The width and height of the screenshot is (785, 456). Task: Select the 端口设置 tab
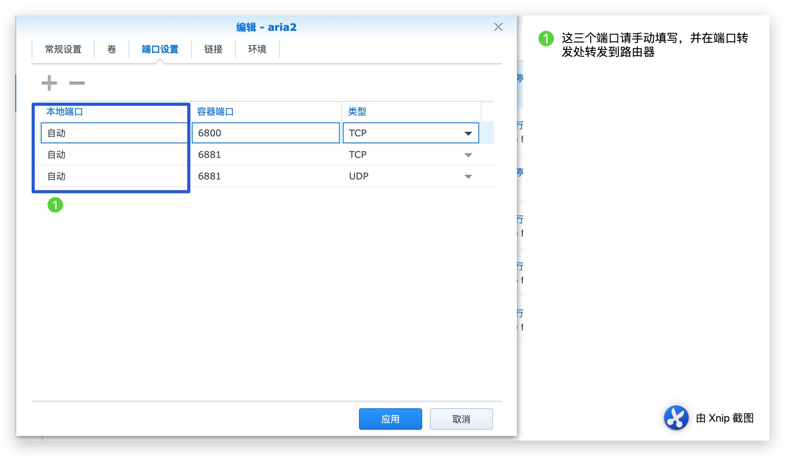pos(160,49)
